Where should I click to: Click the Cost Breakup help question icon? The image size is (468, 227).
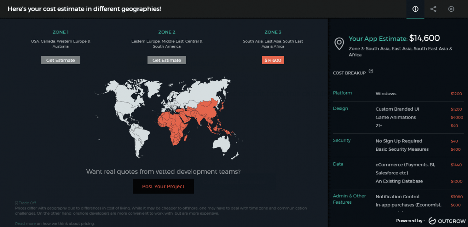pos(371,71)
